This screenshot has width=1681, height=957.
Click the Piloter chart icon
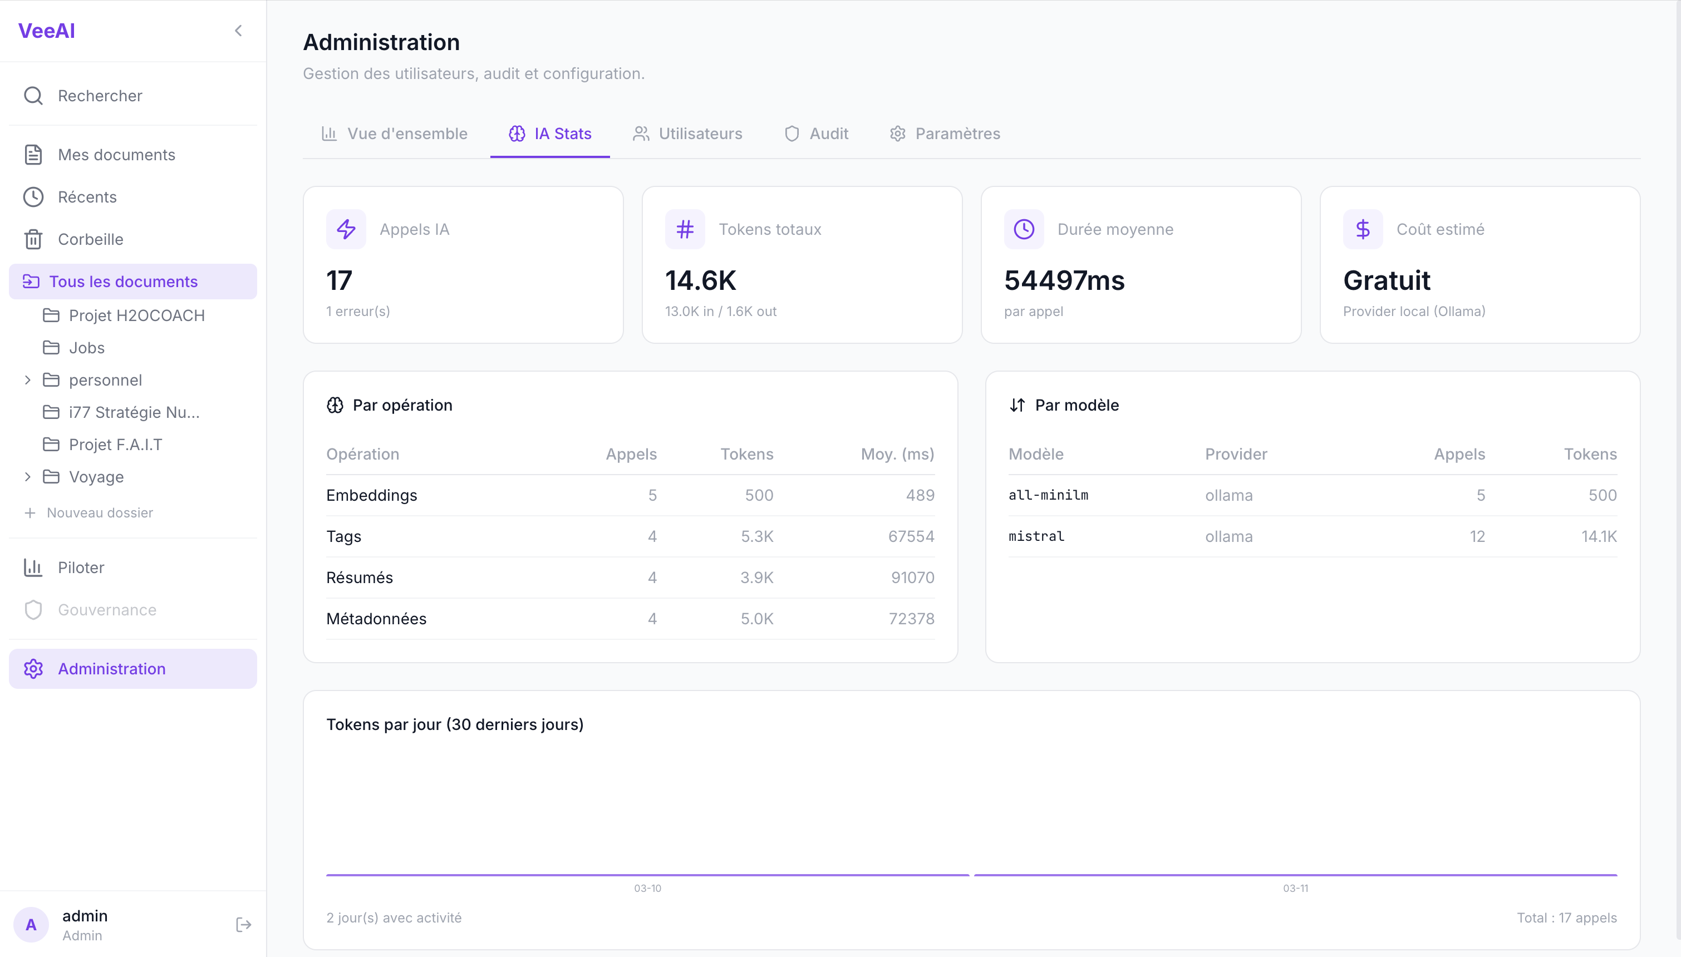click(x=33, y=567)
